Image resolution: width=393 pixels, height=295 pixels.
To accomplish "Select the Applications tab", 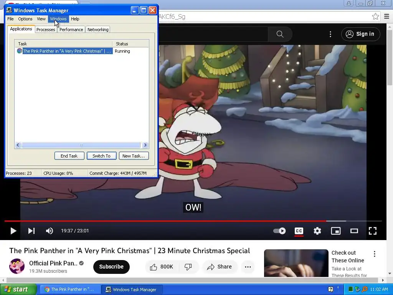I will pos(21,29).
